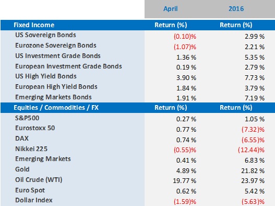The image size is (275, 206).
Task: Select the S&P500 row label
Action: pos(27,118)
